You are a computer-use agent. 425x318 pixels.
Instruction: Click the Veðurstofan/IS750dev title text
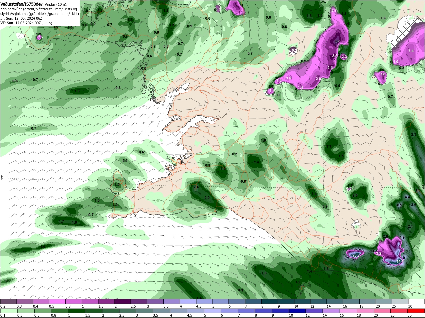coord(22,4)
